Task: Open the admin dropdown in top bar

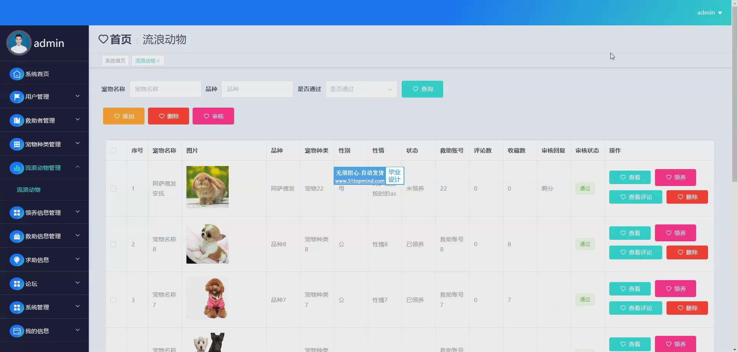Action: pyautogui.click(x=709, y=13)
